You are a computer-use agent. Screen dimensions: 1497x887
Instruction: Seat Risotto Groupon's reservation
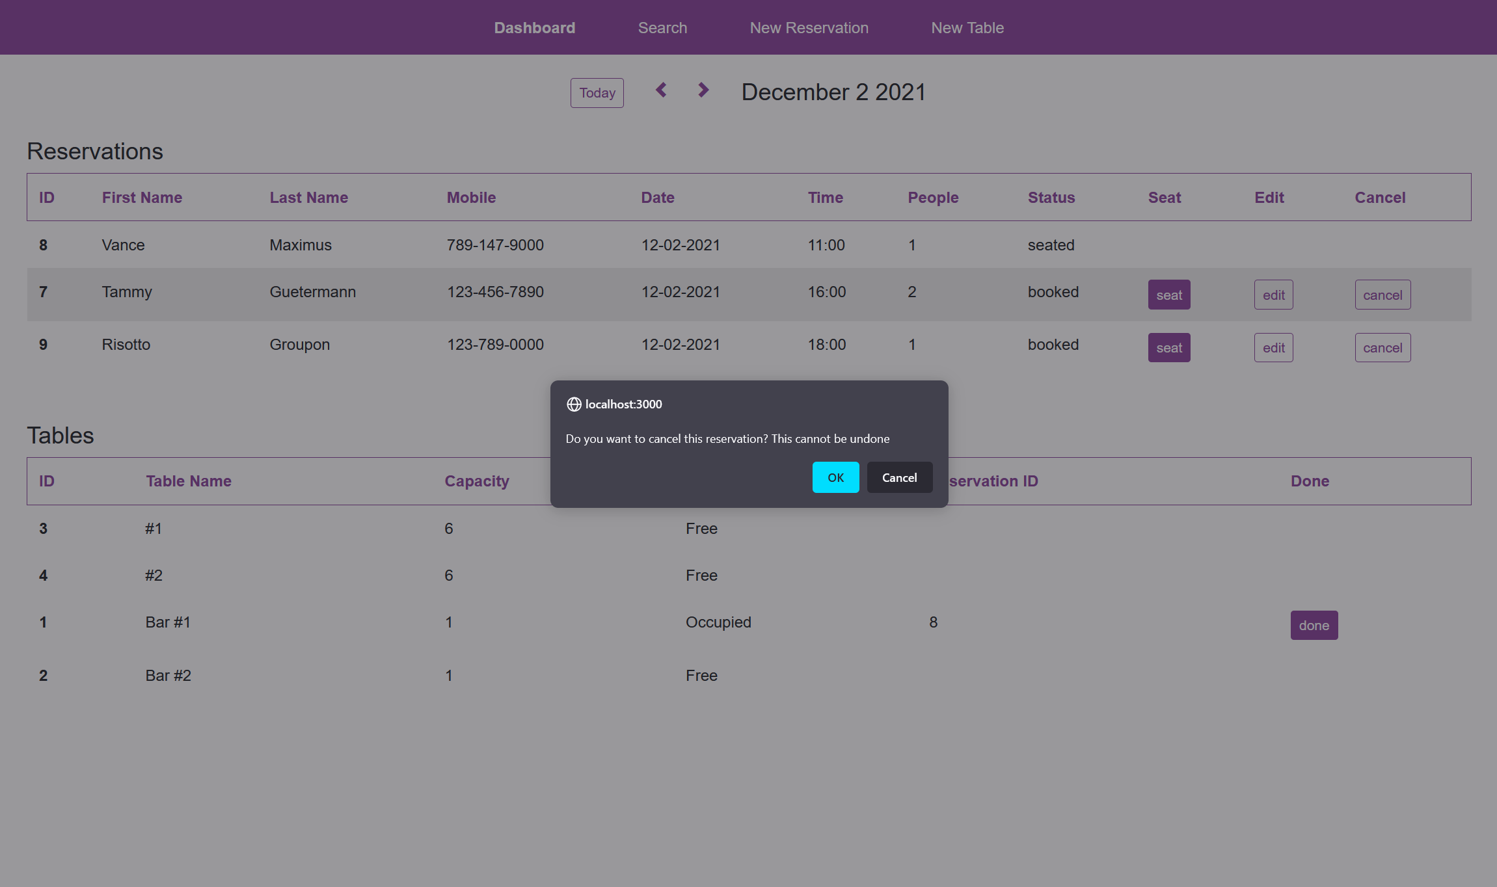coord(1168,347)
